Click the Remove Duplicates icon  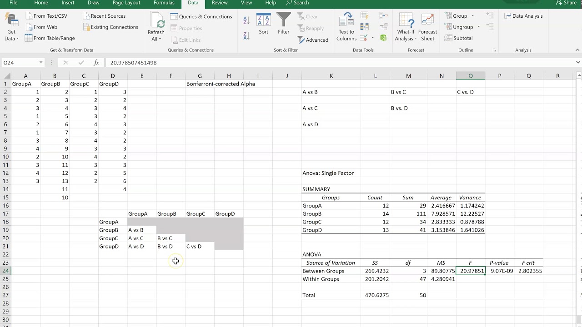364,27
